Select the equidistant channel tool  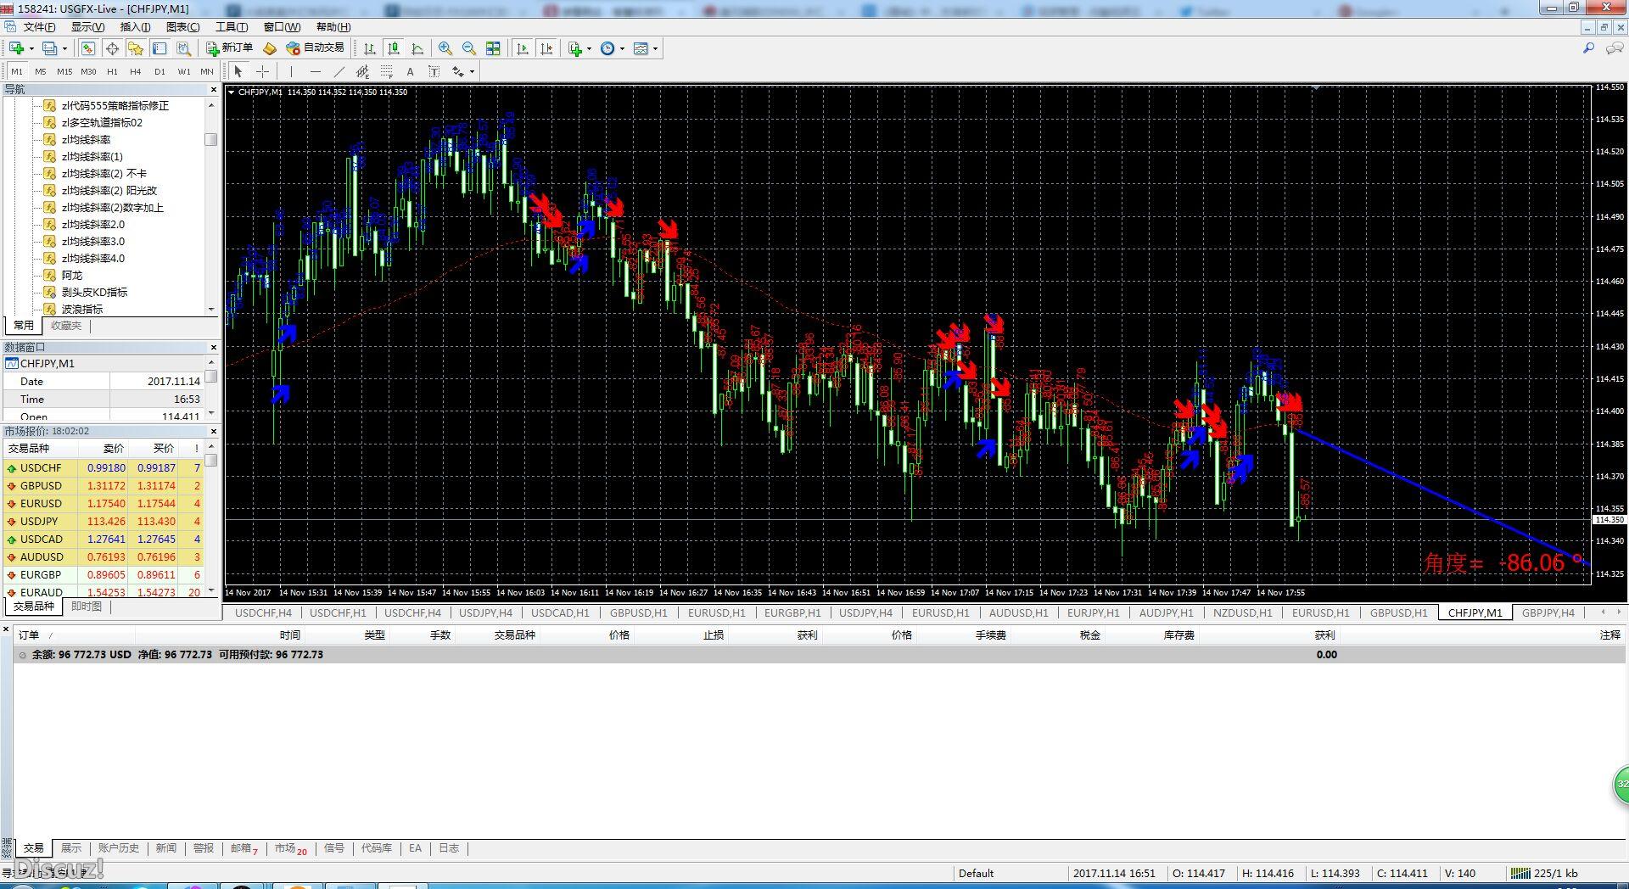click(x=362, y=71)
